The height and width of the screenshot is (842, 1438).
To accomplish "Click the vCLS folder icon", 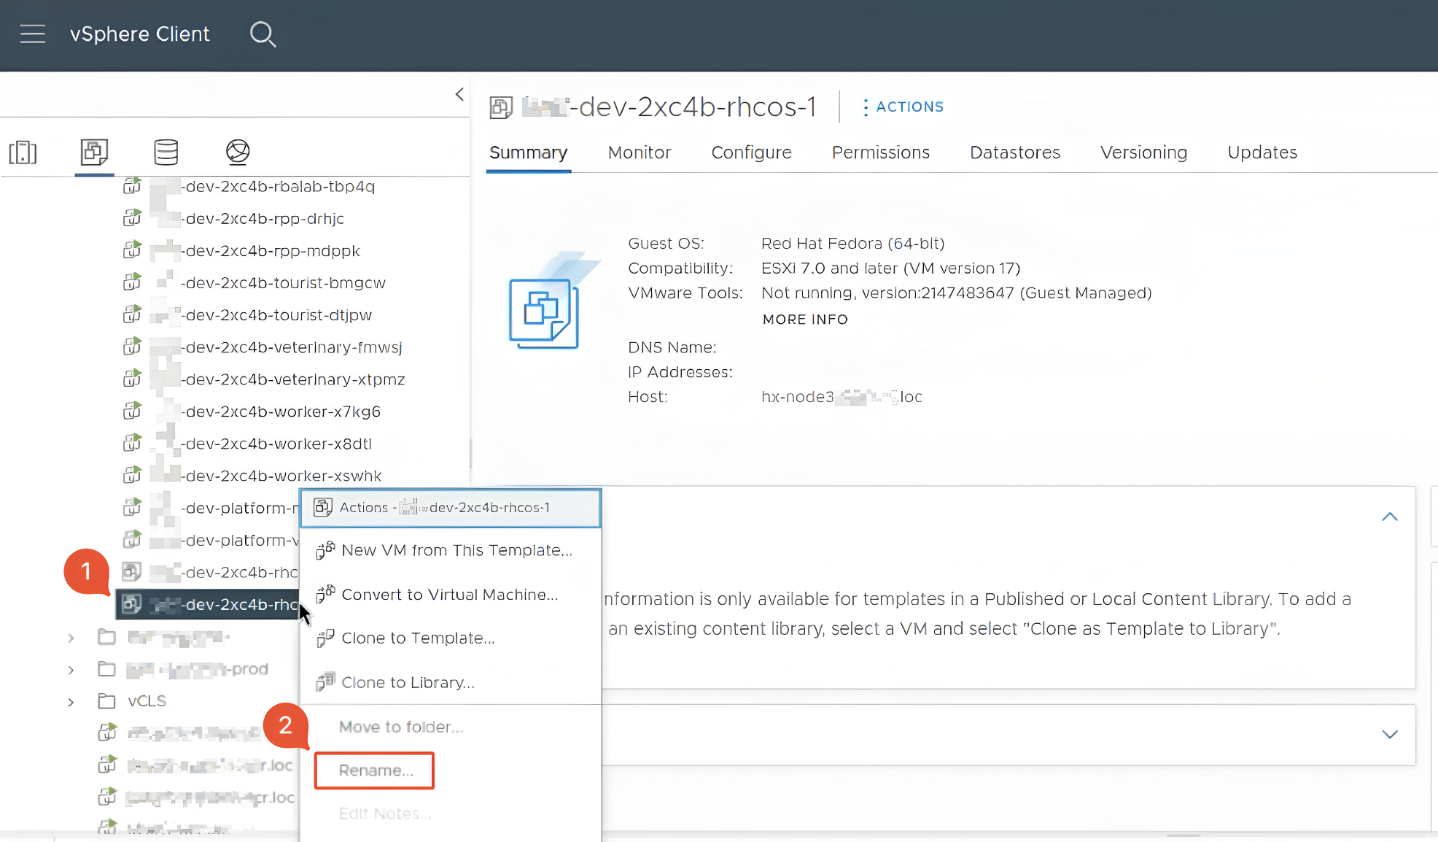I will (107, 701).
